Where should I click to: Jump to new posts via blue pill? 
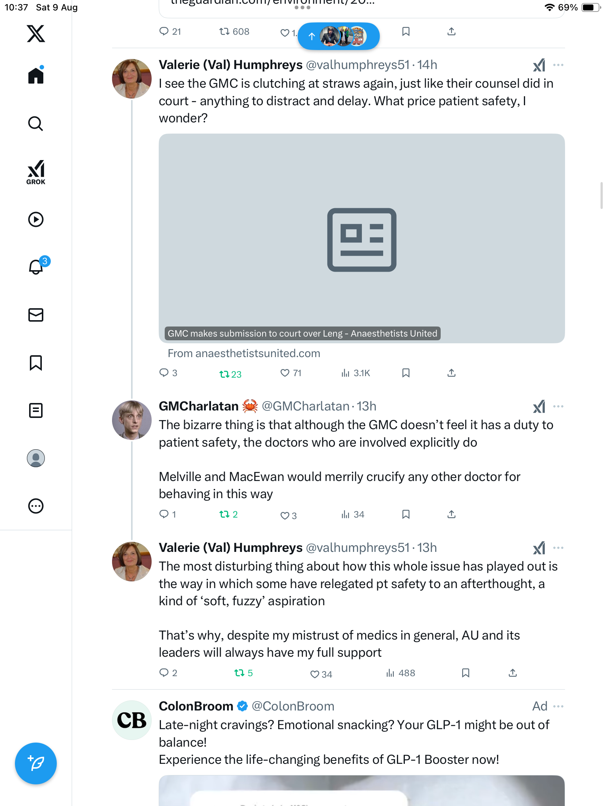tap(339, 36)
